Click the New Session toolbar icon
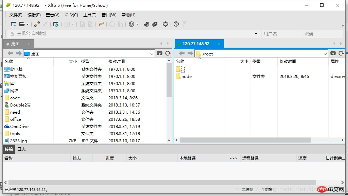348x196 pixels. pyautogui.click(x=14, y=24)
